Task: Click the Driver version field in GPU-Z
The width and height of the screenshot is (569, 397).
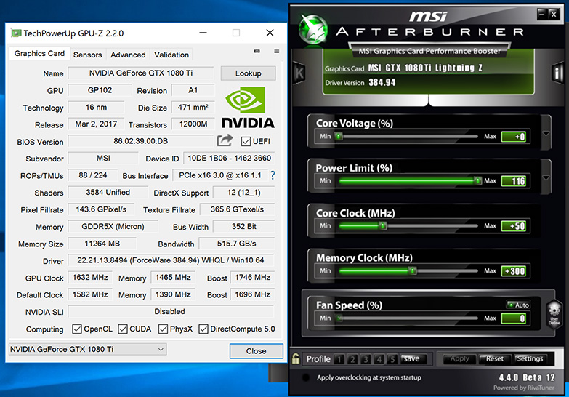Action: pos(171,260)
